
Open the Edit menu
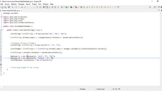(2, 4)
